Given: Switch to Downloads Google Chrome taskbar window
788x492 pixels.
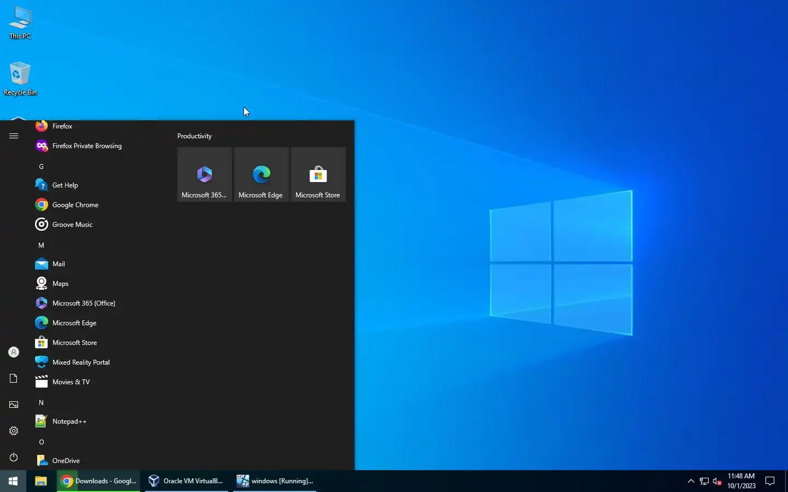Looking at the screenshot, I should point(99,481).
